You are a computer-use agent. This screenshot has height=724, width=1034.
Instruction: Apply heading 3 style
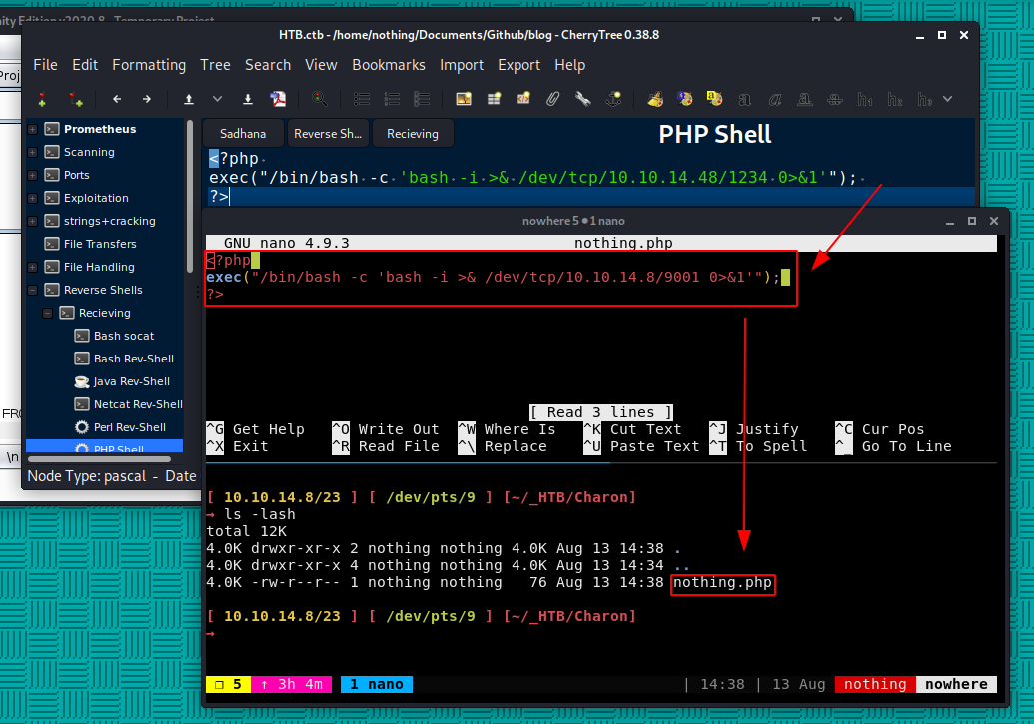[924, 100]
